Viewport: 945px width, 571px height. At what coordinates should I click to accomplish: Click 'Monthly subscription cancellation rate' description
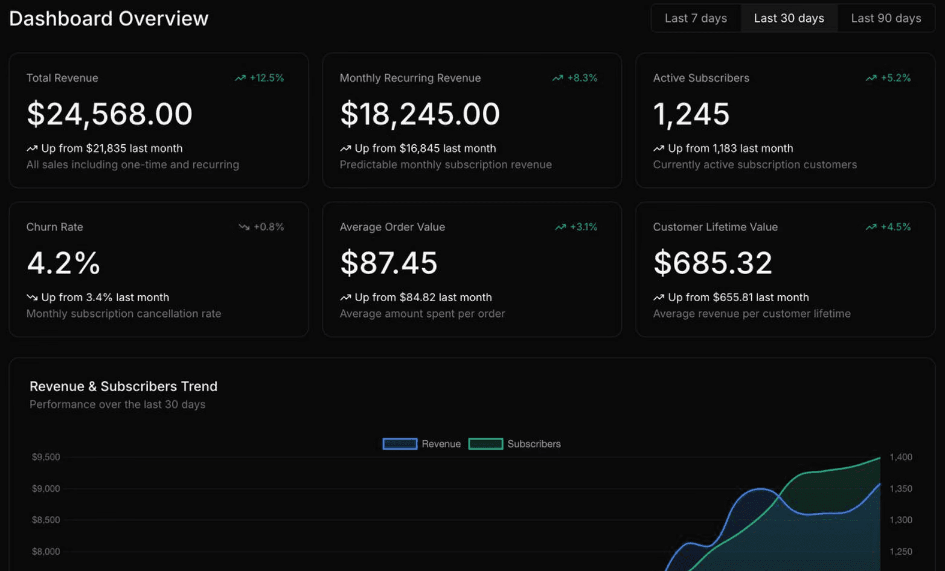pyautogui.click(x=124, y=314)
